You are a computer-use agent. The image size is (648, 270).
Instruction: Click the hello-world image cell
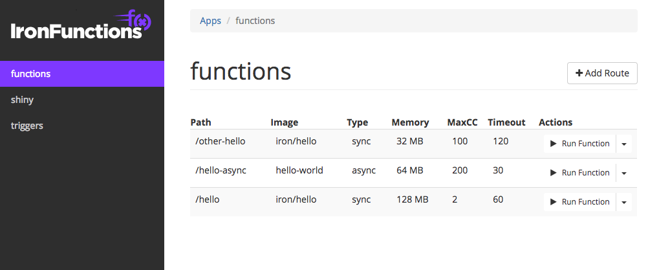pos(299,170)
